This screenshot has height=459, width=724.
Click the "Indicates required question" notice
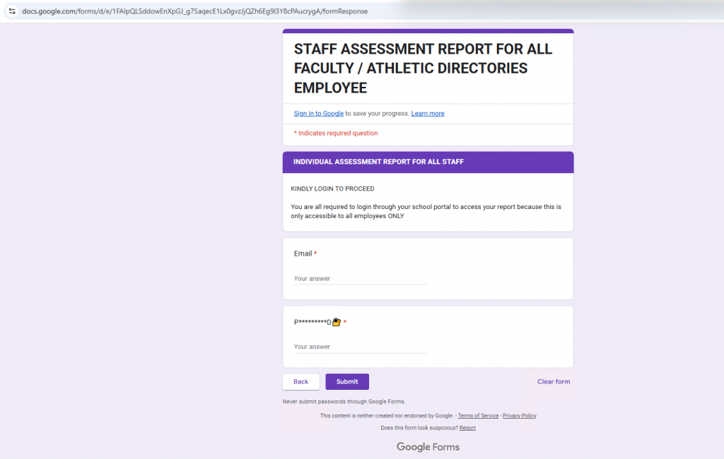coord(337,133)
